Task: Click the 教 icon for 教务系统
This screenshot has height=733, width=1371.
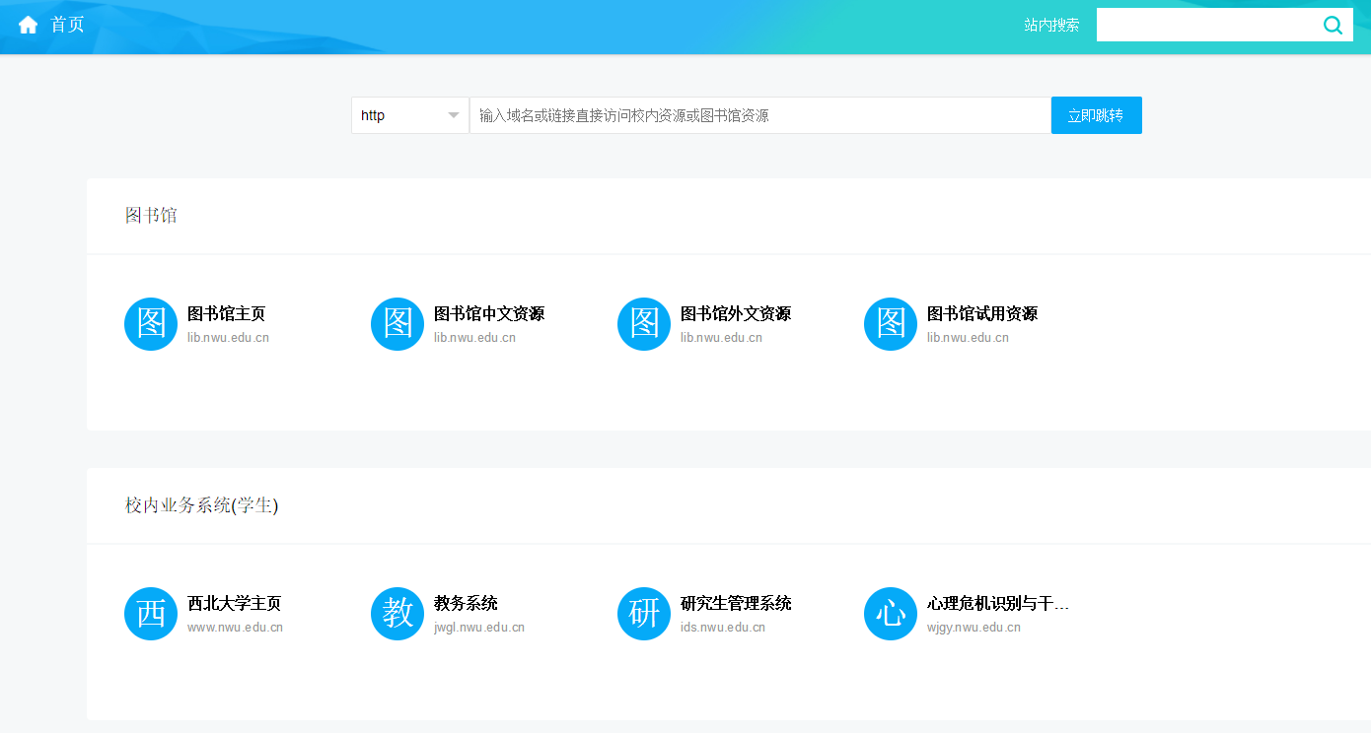Action: (x=397, y=614)
